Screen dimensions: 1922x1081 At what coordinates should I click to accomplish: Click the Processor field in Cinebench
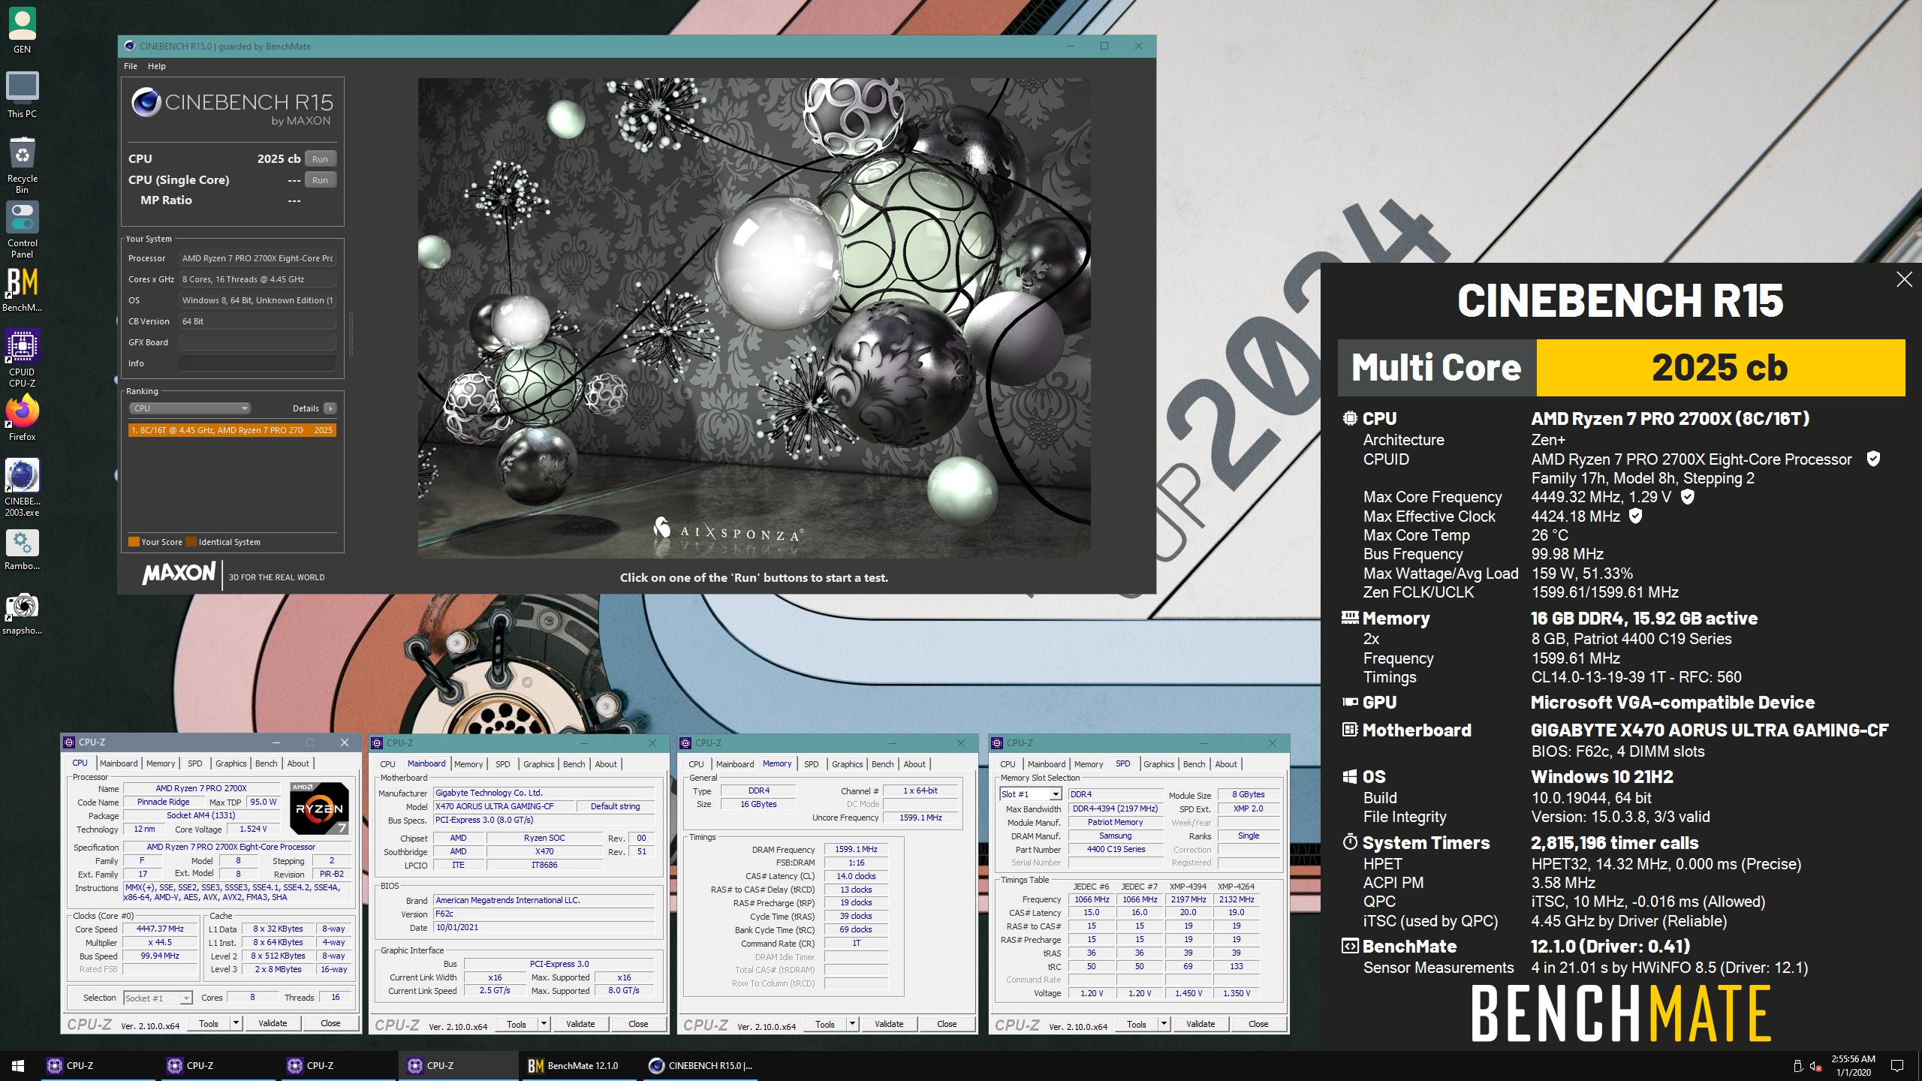coord(257,258)
